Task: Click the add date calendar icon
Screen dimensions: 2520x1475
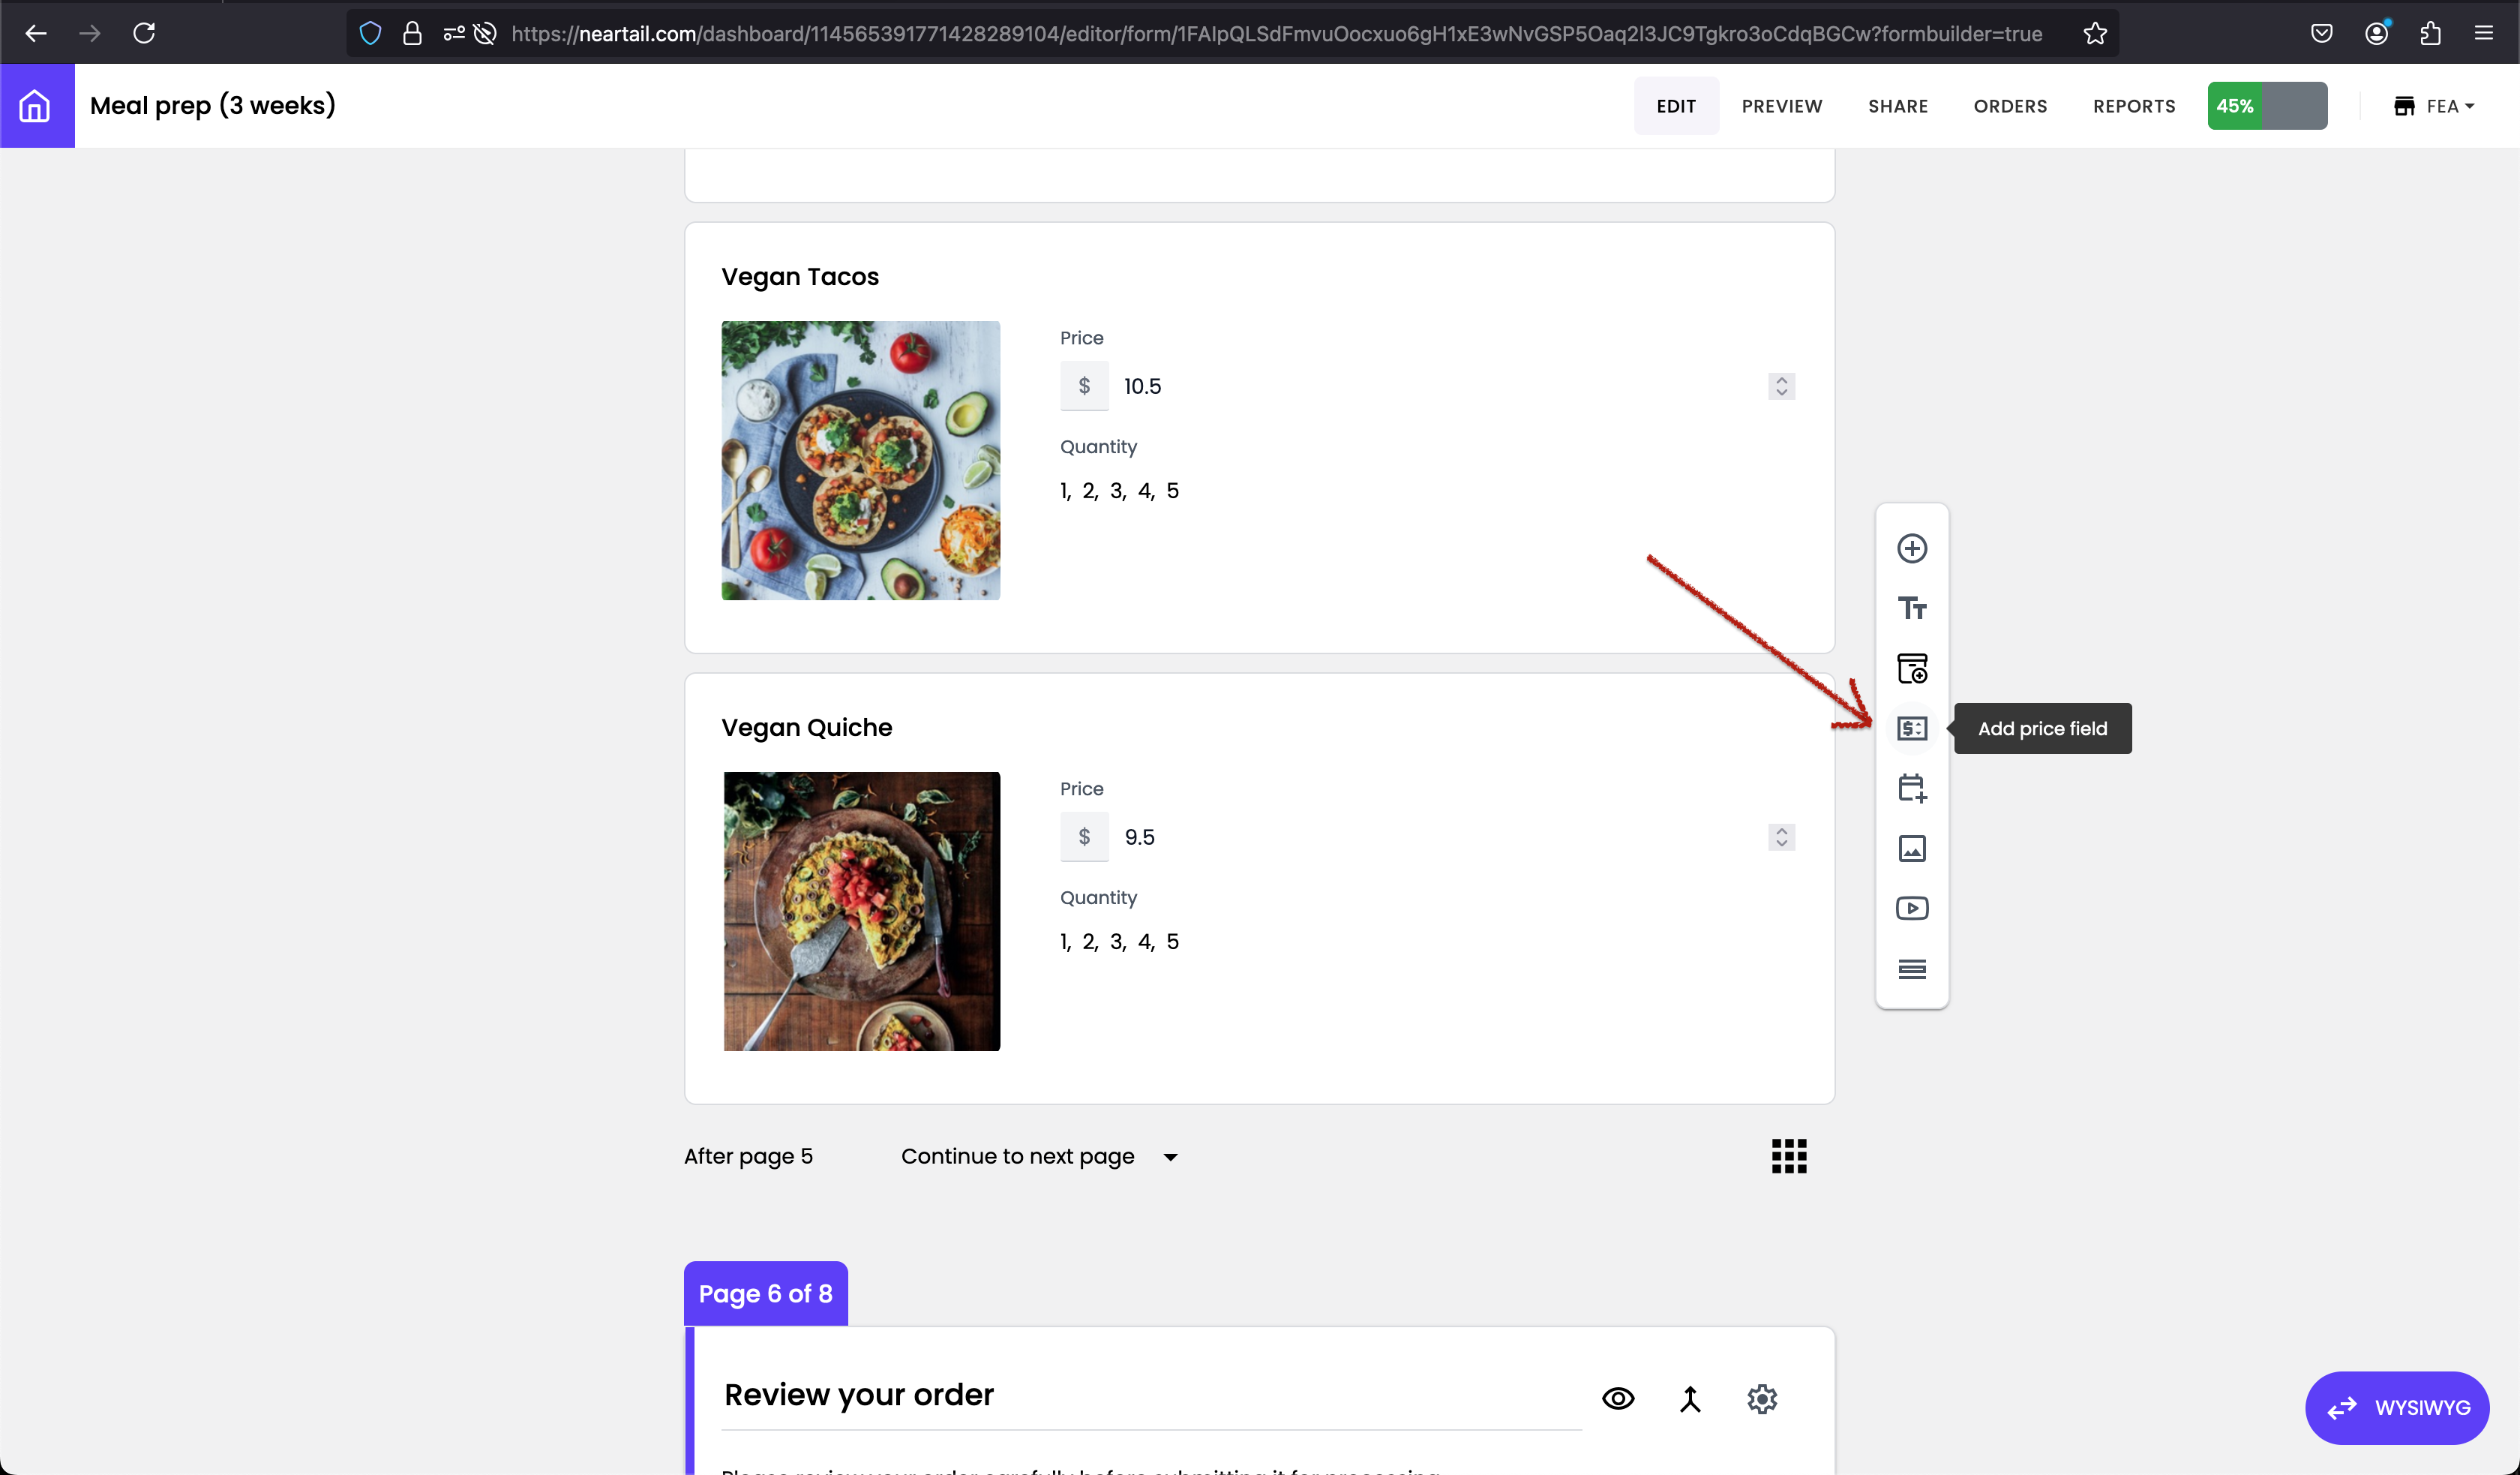Action: pyautogui.click(x=1911, y=789)
